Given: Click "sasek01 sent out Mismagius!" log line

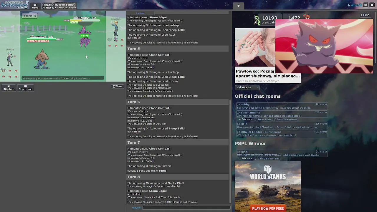Looking at the screenshot, I should tap(147, 171).
